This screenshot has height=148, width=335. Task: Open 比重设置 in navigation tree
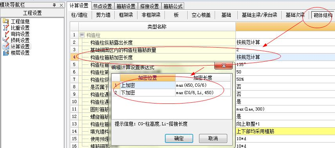tap(20, 28)
